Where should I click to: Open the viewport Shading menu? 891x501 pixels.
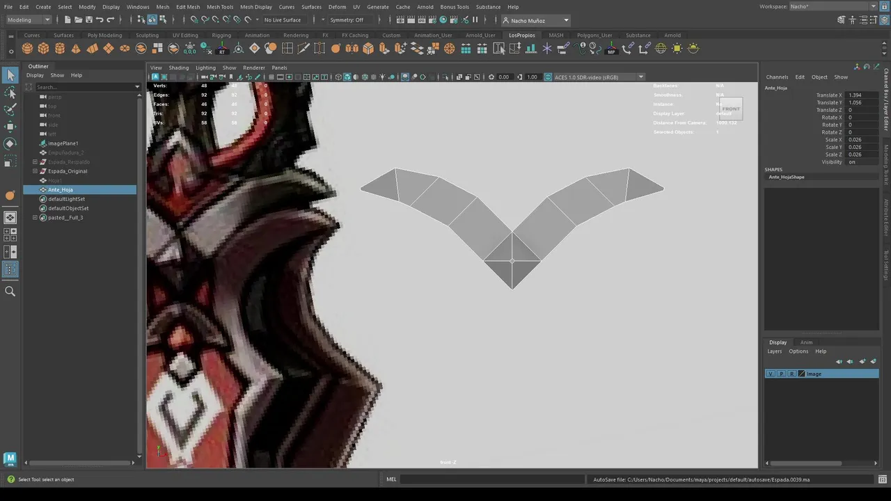point(178,67)
